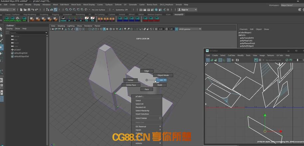Click the Redo arrow icon
This screenshot has width=304, height=146.
37,10
